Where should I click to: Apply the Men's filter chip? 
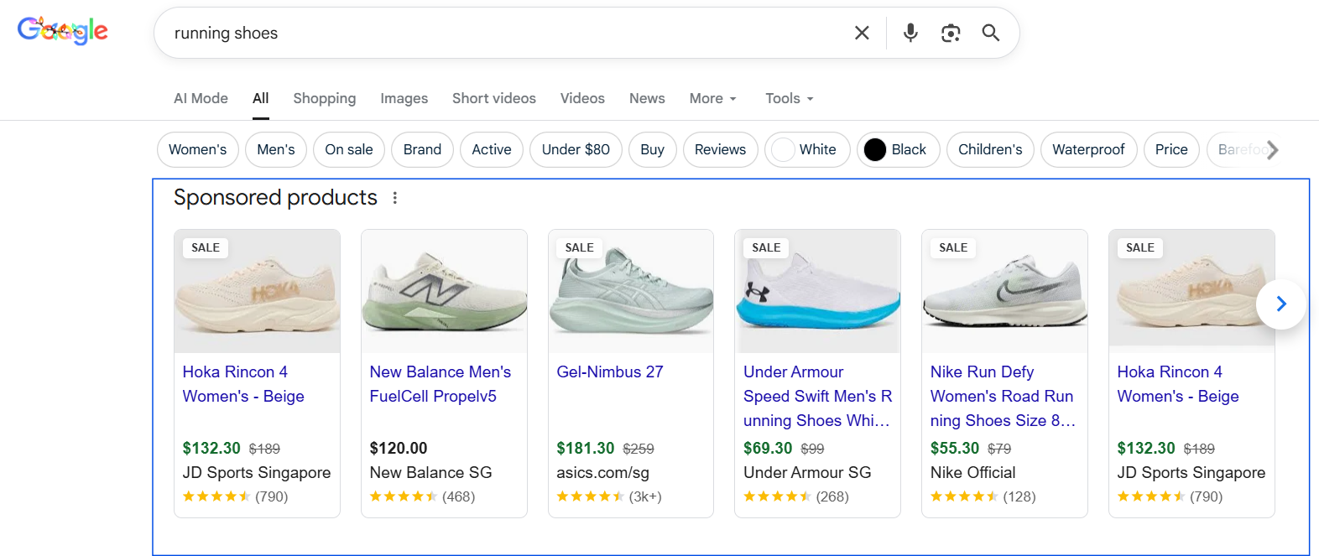click(276, 149)
